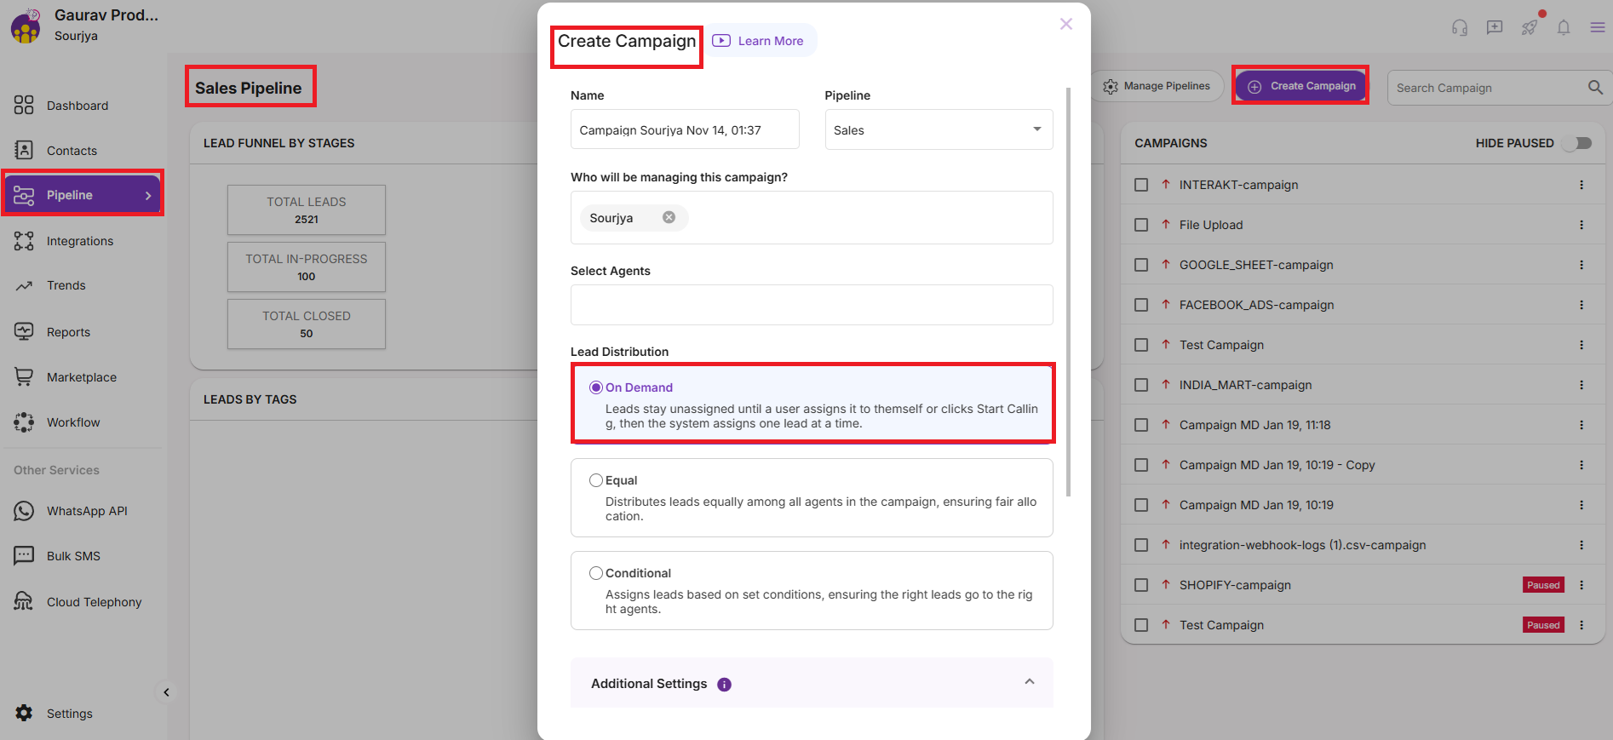The height and width of the screenshot is (740, 1613).
Task: Open the hamburger menu icon at top right
Action: [x=1598, y=27]
